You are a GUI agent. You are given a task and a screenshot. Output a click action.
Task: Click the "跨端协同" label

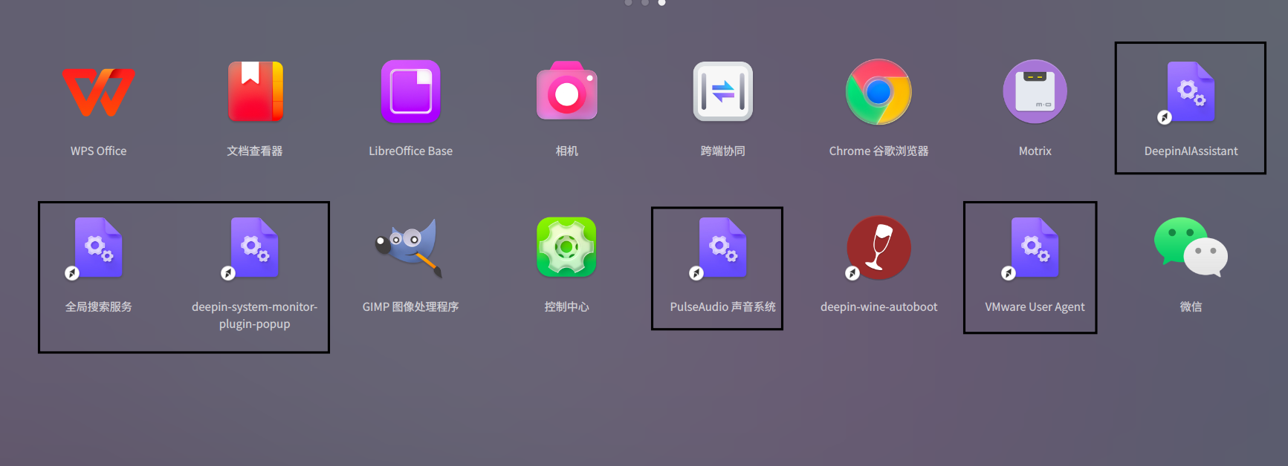[x=723, y=151]
